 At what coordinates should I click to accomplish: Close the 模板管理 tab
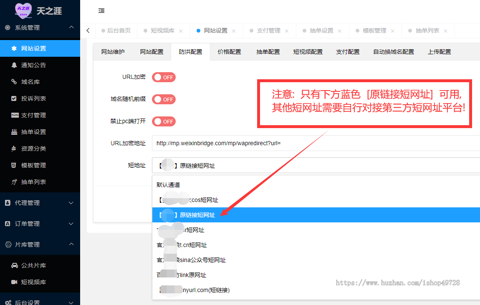pyautogui.click(x=392, y=31)
